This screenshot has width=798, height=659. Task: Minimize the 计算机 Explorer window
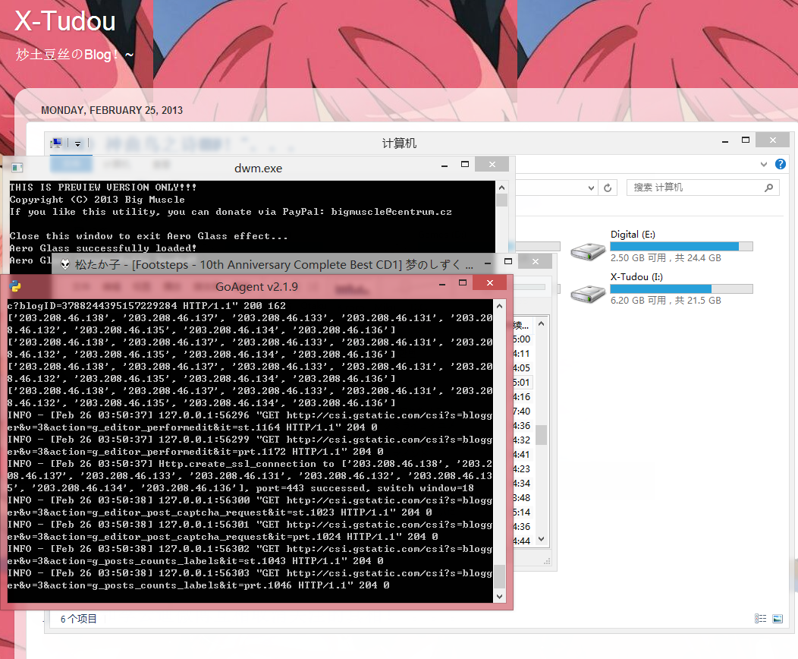724,141
